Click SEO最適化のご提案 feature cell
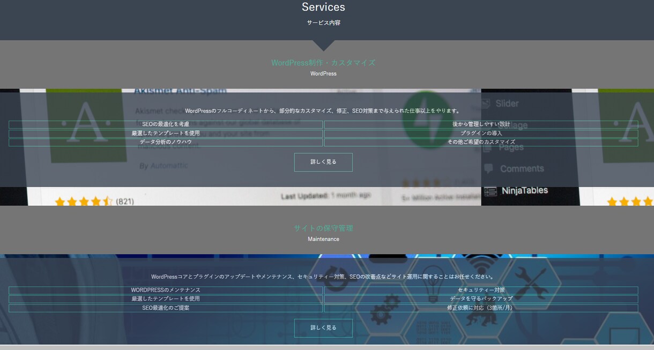This screenshot has width=654, height=350. coord(166,308)
